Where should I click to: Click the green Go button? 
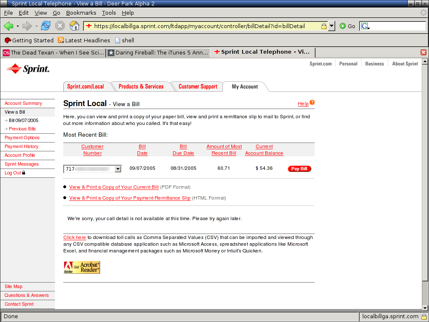coord(347,26)
